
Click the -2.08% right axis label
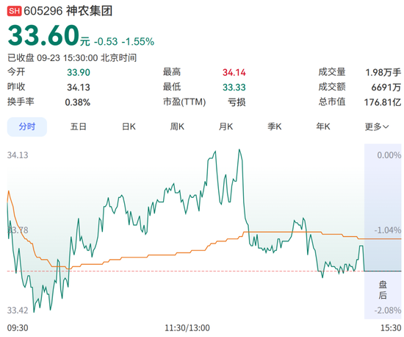click(388, 311)
